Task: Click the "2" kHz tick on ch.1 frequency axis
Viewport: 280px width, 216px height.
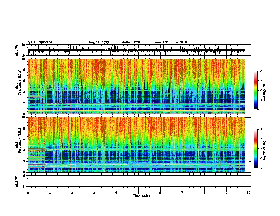Action: pos(24,103)
